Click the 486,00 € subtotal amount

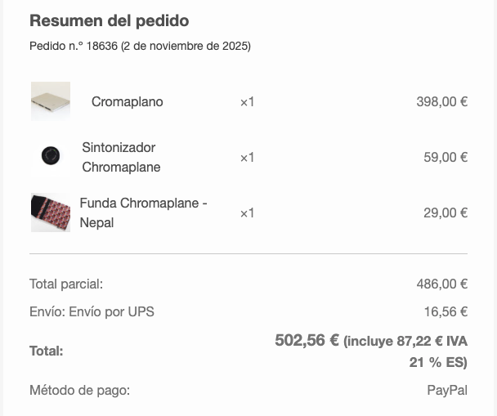click(441, 284)
